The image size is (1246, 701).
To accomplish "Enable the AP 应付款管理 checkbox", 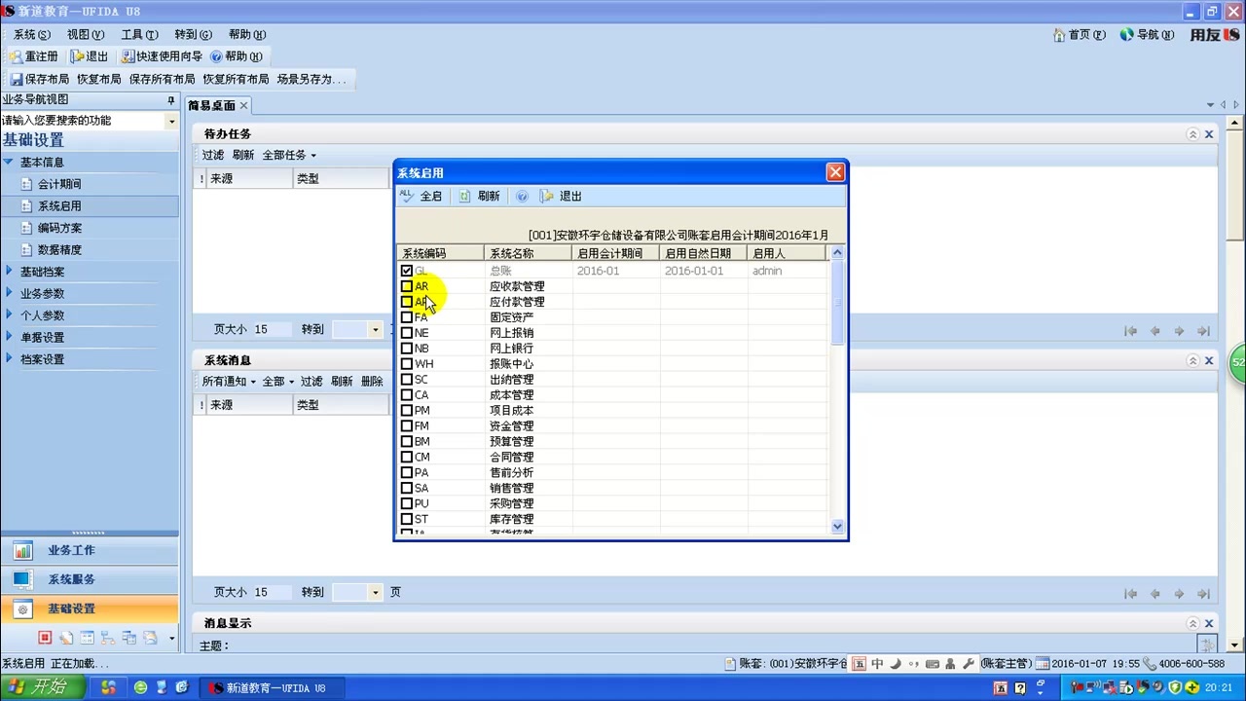I will pos(407,302).
